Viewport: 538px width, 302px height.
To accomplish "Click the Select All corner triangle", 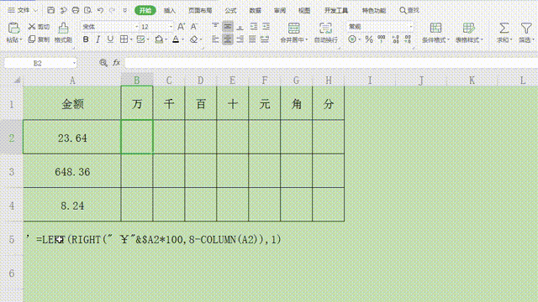I will [x=17, y=81].
